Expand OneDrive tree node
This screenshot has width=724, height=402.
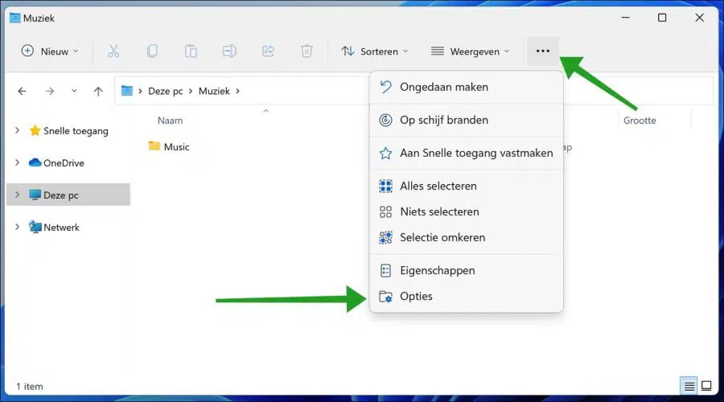[18, 162]
